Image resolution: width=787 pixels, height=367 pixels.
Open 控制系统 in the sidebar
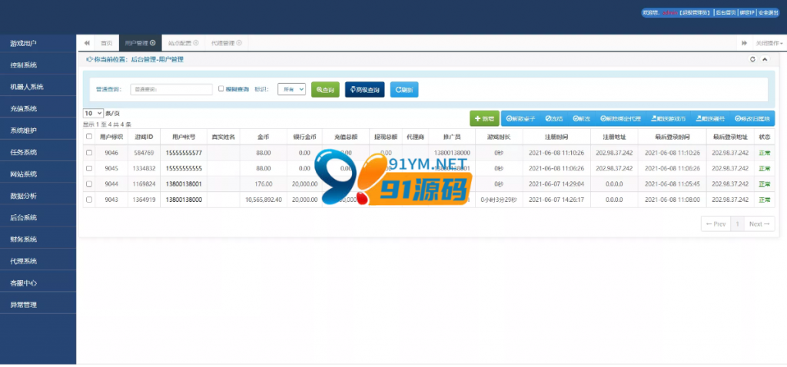click(38, 65)
